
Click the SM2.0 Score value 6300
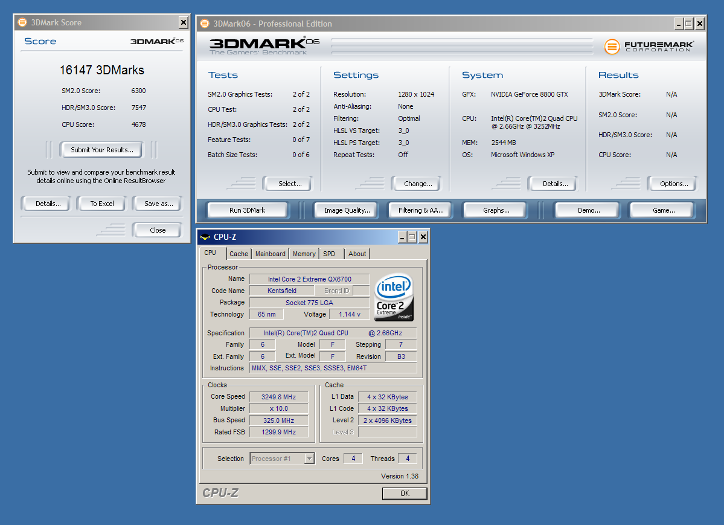point(138,91)
